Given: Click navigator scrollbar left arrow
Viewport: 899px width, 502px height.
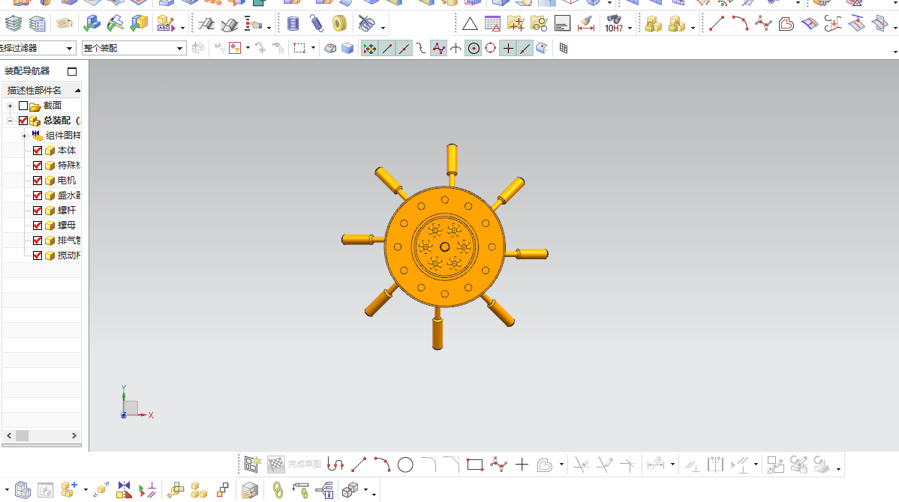Looking at the screenshot, I should coord(8,435).
